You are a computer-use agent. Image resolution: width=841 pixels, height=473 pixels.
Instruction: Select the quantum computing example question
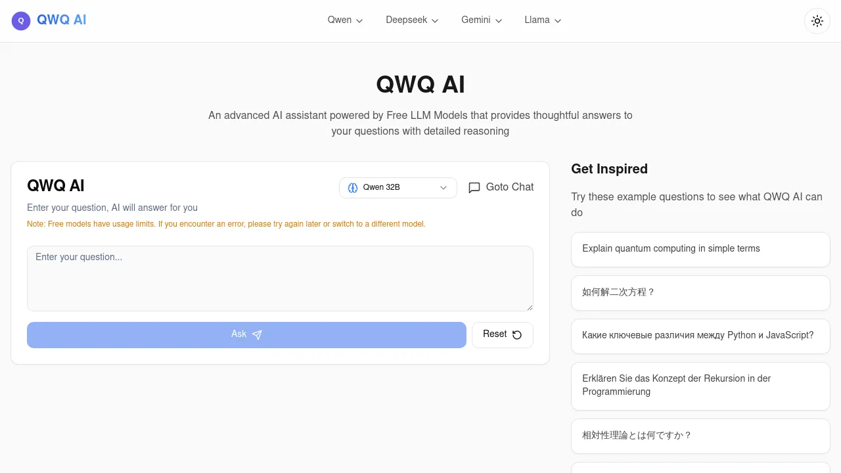coord(700,250)
